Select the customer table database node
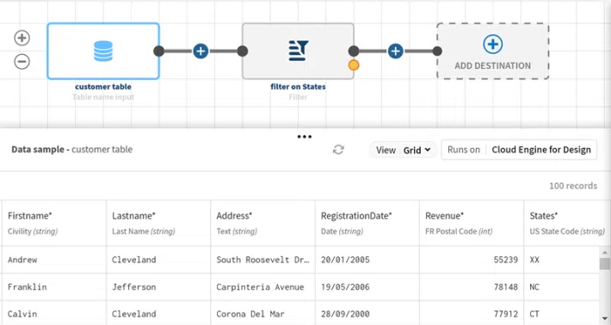Viewport: 611px width, 325px height. [x=103, y=51]
